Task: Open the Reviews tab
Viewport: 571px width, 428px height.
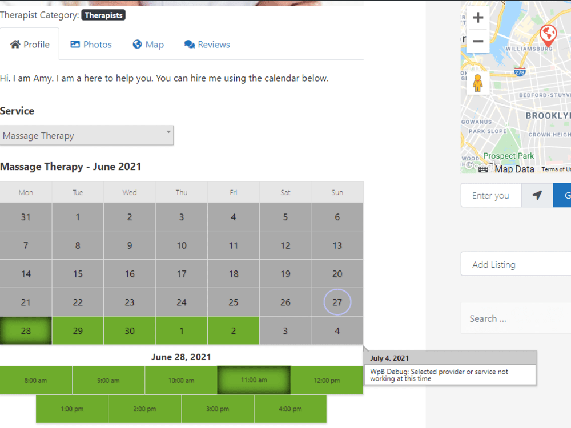Action: (x=207, y=45)
